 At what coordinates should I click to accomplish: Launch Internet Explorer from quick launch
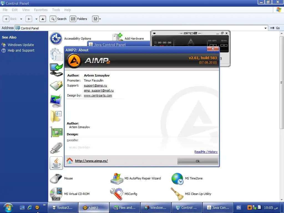[30, 207]
